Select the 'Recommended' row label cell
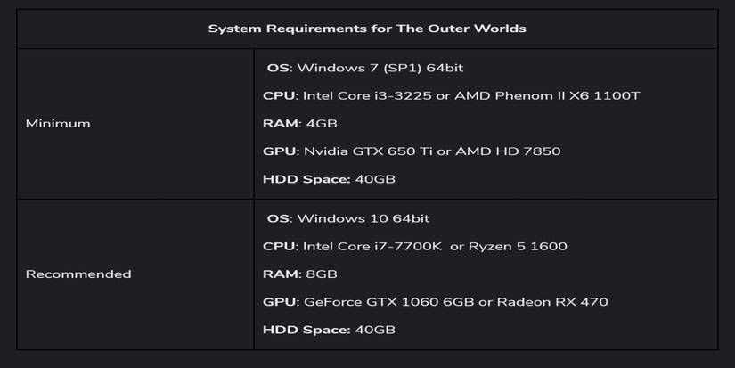This screenshot has width=735, height=368. pos(78,274)
